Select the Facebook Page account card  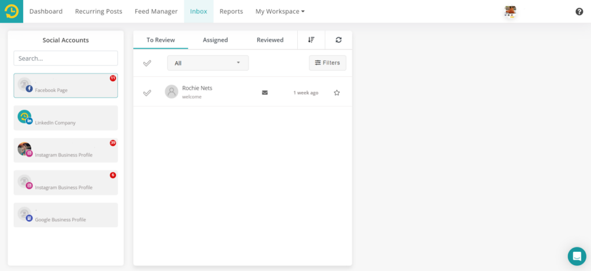[66, 86]
